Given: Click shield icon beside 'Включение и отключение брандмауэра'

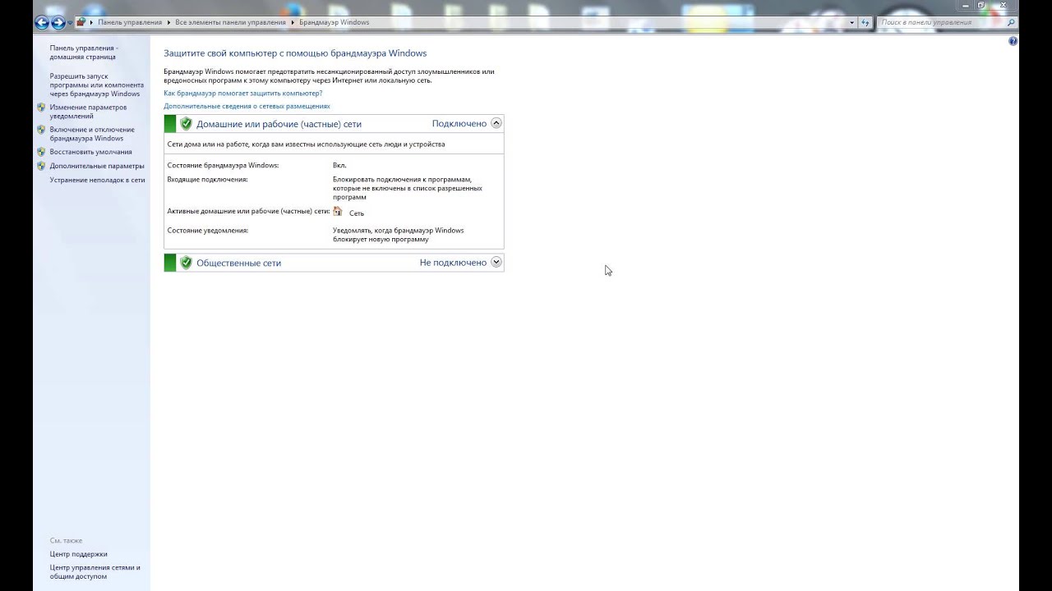Looking at the screenshot, I should [41, 130].
